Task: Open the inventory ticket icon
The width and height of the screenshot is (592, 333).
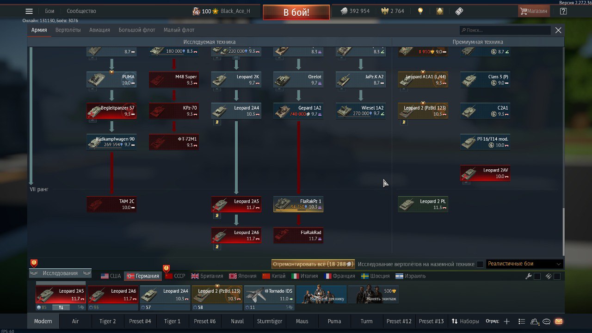Action: coord(459,11)
